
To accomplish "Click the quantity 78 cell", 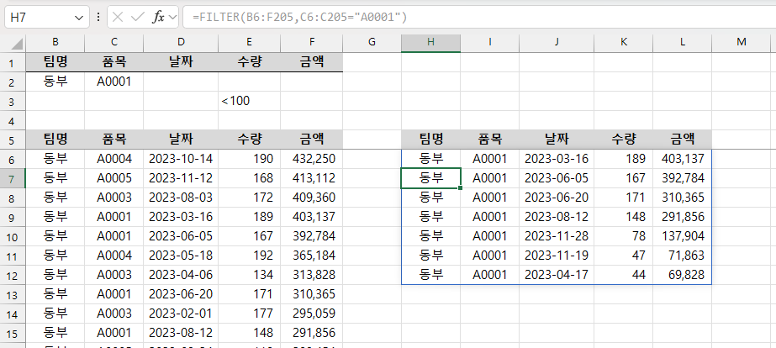I will click(x=623, y=236).
